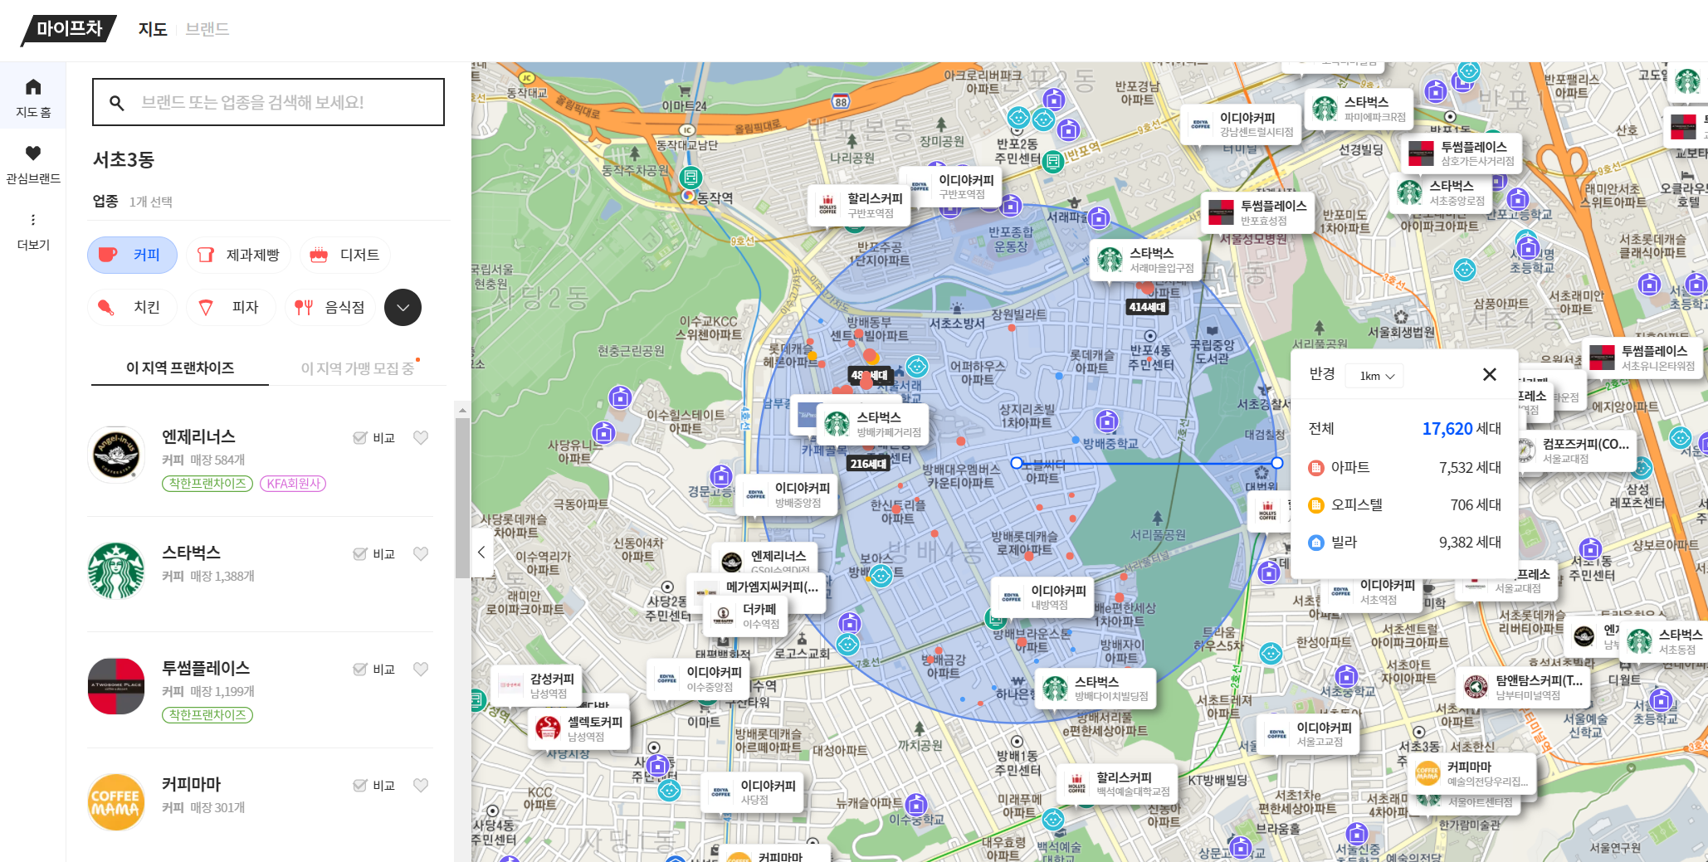Open 할리스커피 백석예술대학교점 map marker
Screen dimensions: 1708x862
(1118, 784)
